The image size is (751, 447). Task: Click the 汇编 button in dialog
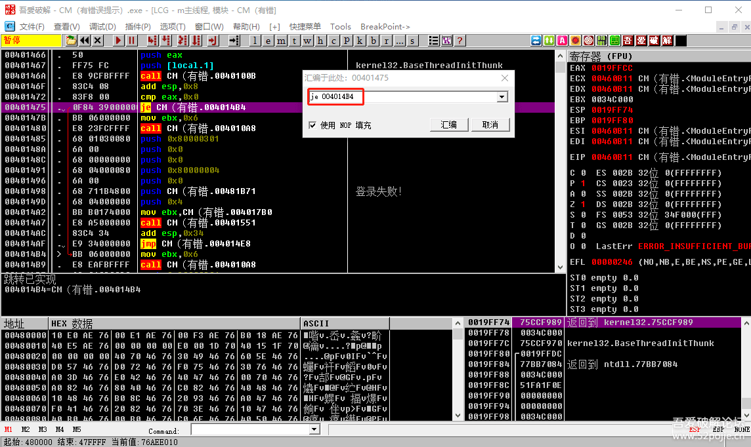(449, 125)
